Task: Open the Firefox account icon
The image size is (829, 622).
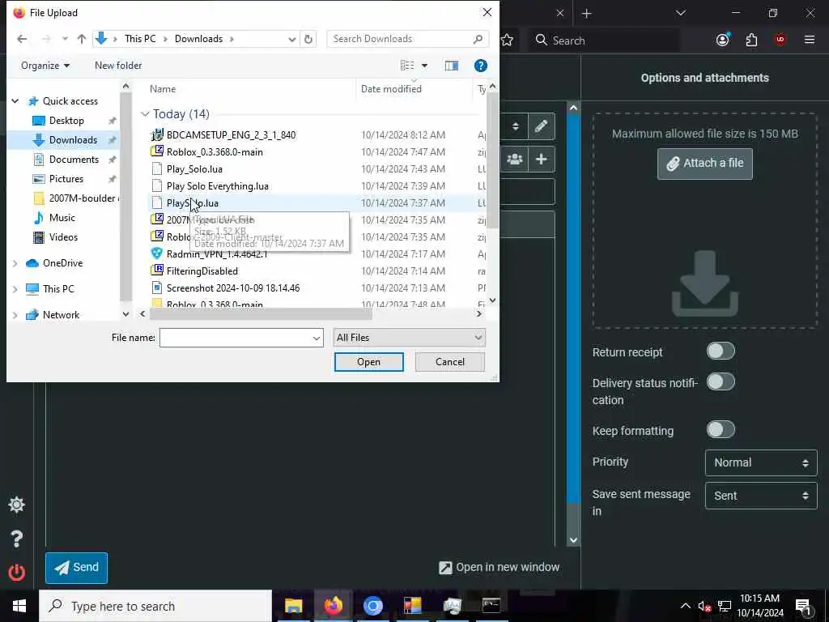Action: click(723, 40)
